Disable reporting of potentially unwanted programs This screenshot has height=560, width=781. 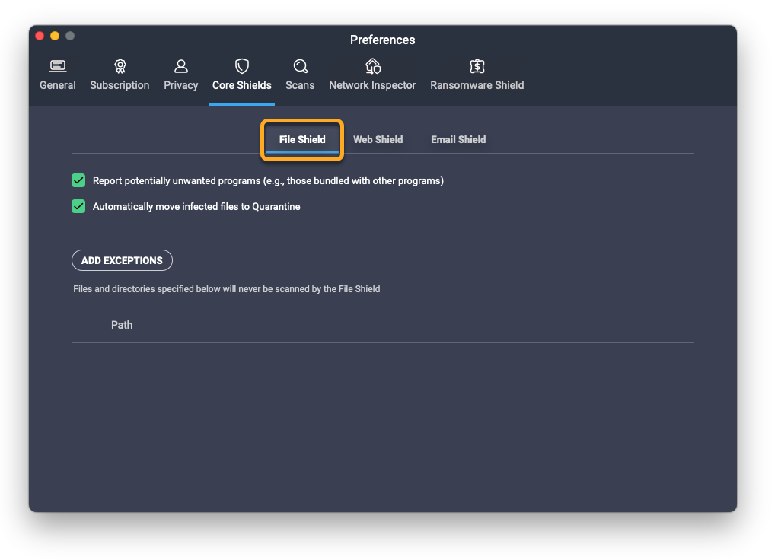click(x=78, y=180)
